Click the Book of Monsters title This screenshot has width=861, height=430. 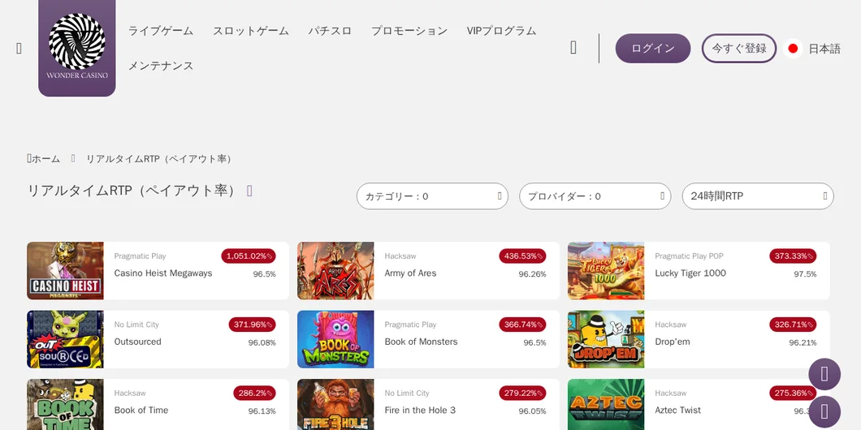pos(422,342)
